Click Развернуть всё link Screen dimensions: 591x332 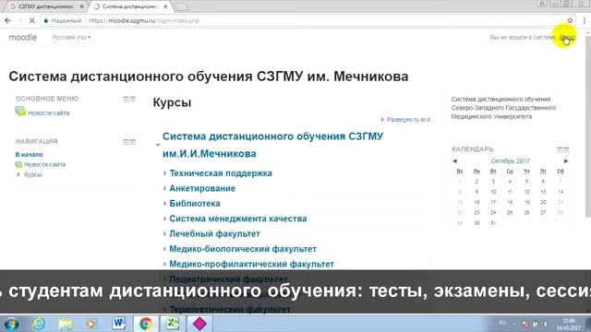(408, 120)
